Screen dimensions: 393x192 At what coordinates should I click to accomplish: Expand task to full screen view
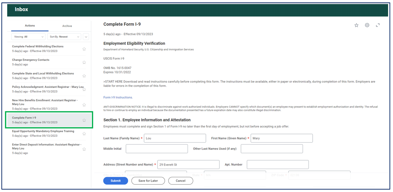tap(378, 25)
